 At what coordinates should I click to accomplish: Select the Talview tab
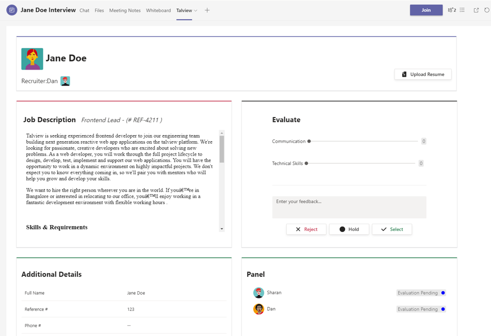(184, 10)
